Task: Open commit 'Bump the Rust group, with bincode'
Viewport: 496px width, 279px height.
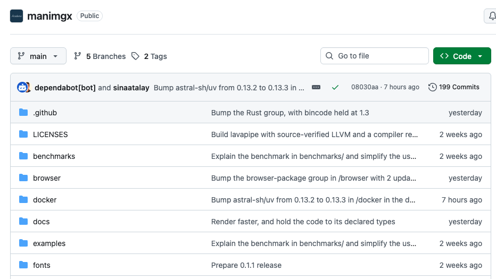Action: tap(290, 113)
